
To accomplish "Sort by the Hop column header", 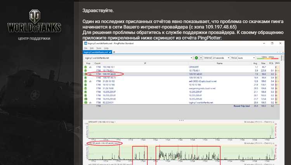I will [x=88, y=64].
